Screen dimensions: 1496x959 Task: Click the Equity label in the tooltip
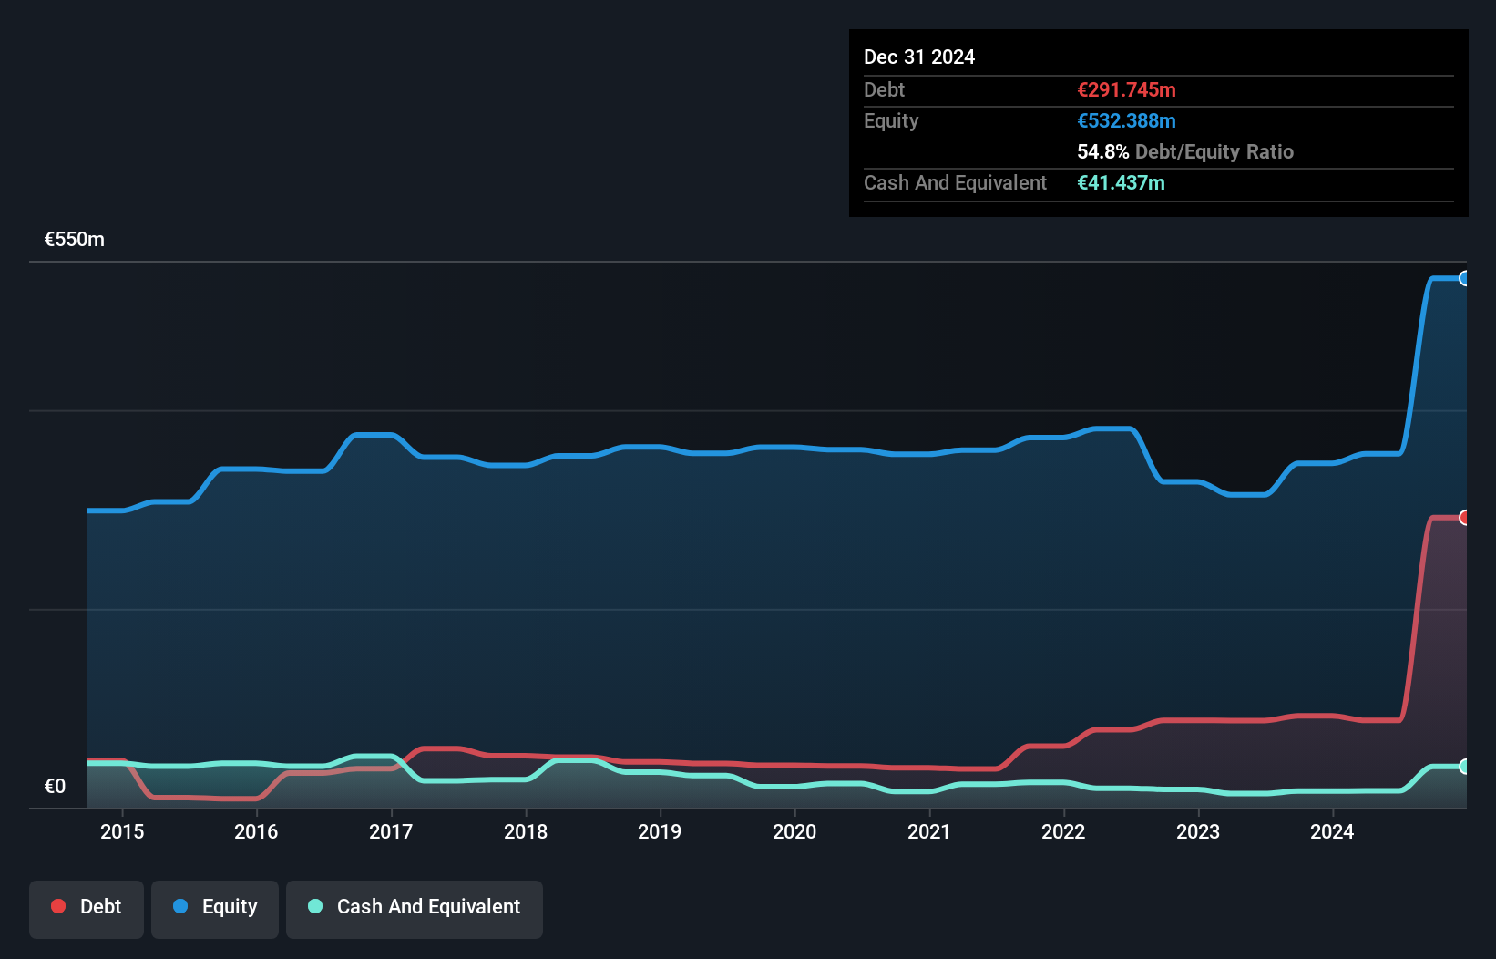[891, 120]
